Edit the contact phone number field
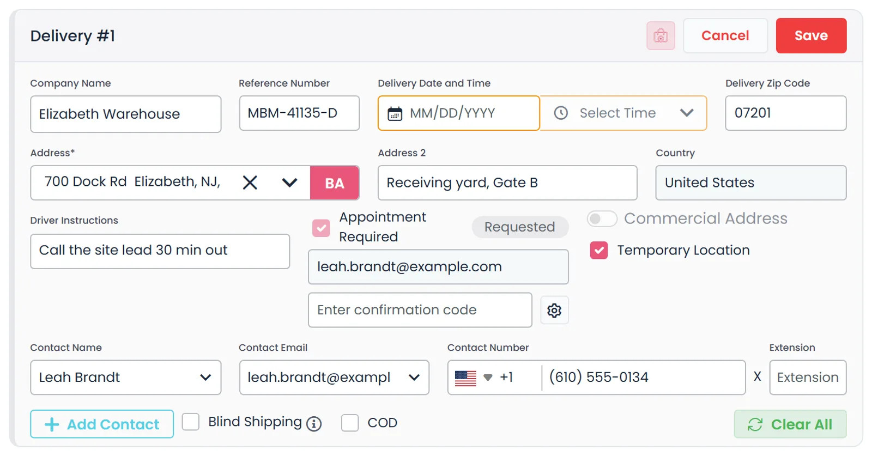872x456 pixels. [644, 377]
